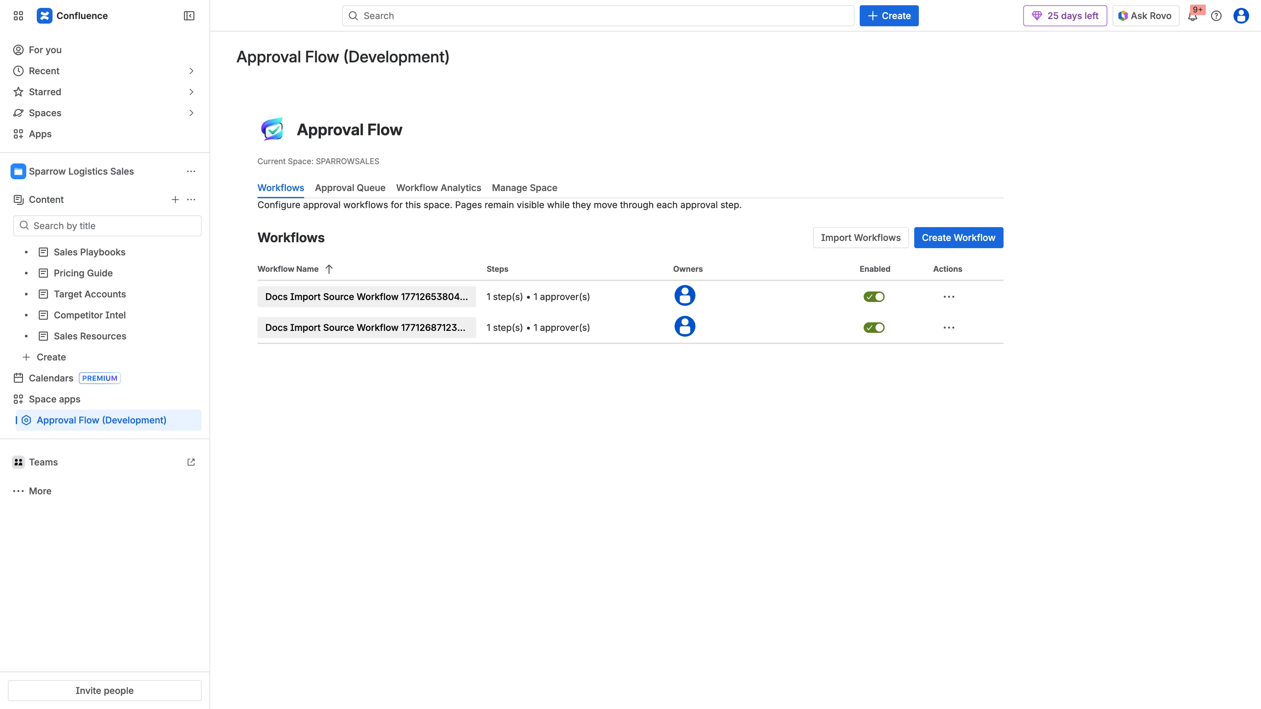Collapse the sidebar using the panel icon
This screenshot has height=709, width=1261.
pos(188,16)
